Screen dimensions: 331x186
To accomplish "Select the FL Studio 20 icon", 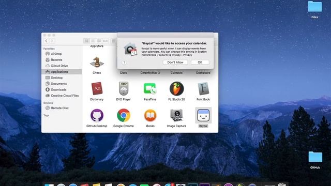I will (x=177, y=88).
